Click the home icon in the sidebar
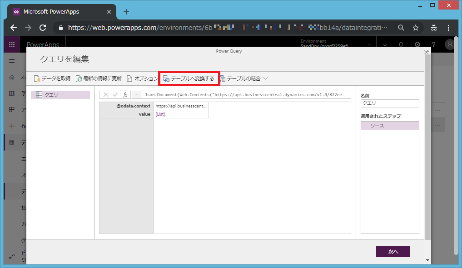 (x=12, y=77)
